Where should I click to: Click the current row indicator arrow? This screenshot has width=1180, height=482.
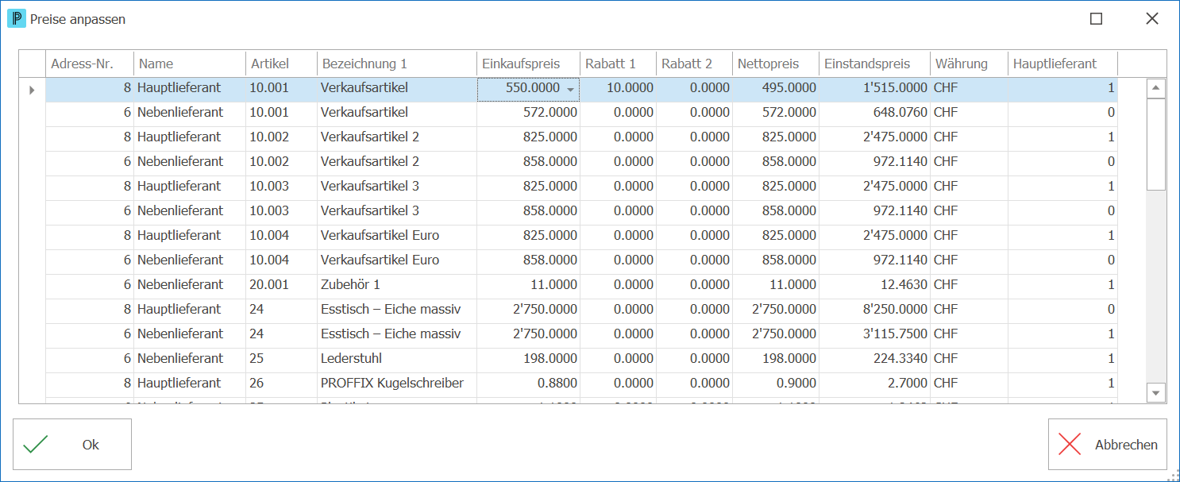[32, 90]
